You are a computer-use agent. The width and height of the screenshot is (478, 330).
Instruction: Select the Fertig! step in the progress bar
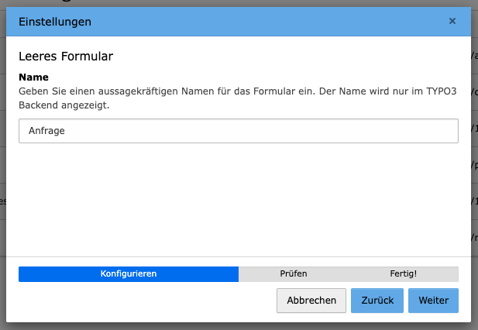point(404,274)
